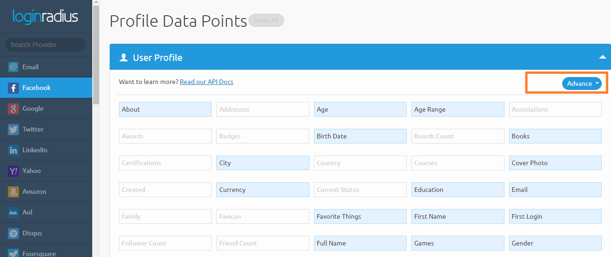Select Email in the sidebar
The width and height of the screenshot is (611, 257).
point(46,67)
